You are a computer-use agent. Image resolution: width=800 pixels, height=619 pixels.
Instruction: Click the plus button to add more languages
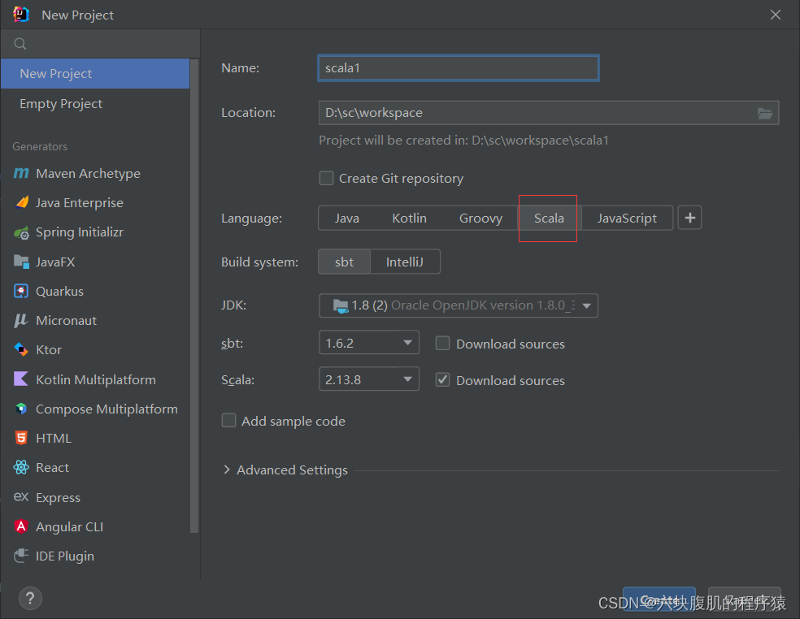689,218
